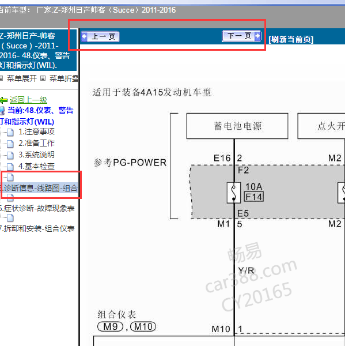Open tree item 1.注意事项
The height and width of the screenshot is (346, 345).
point(36,131)
